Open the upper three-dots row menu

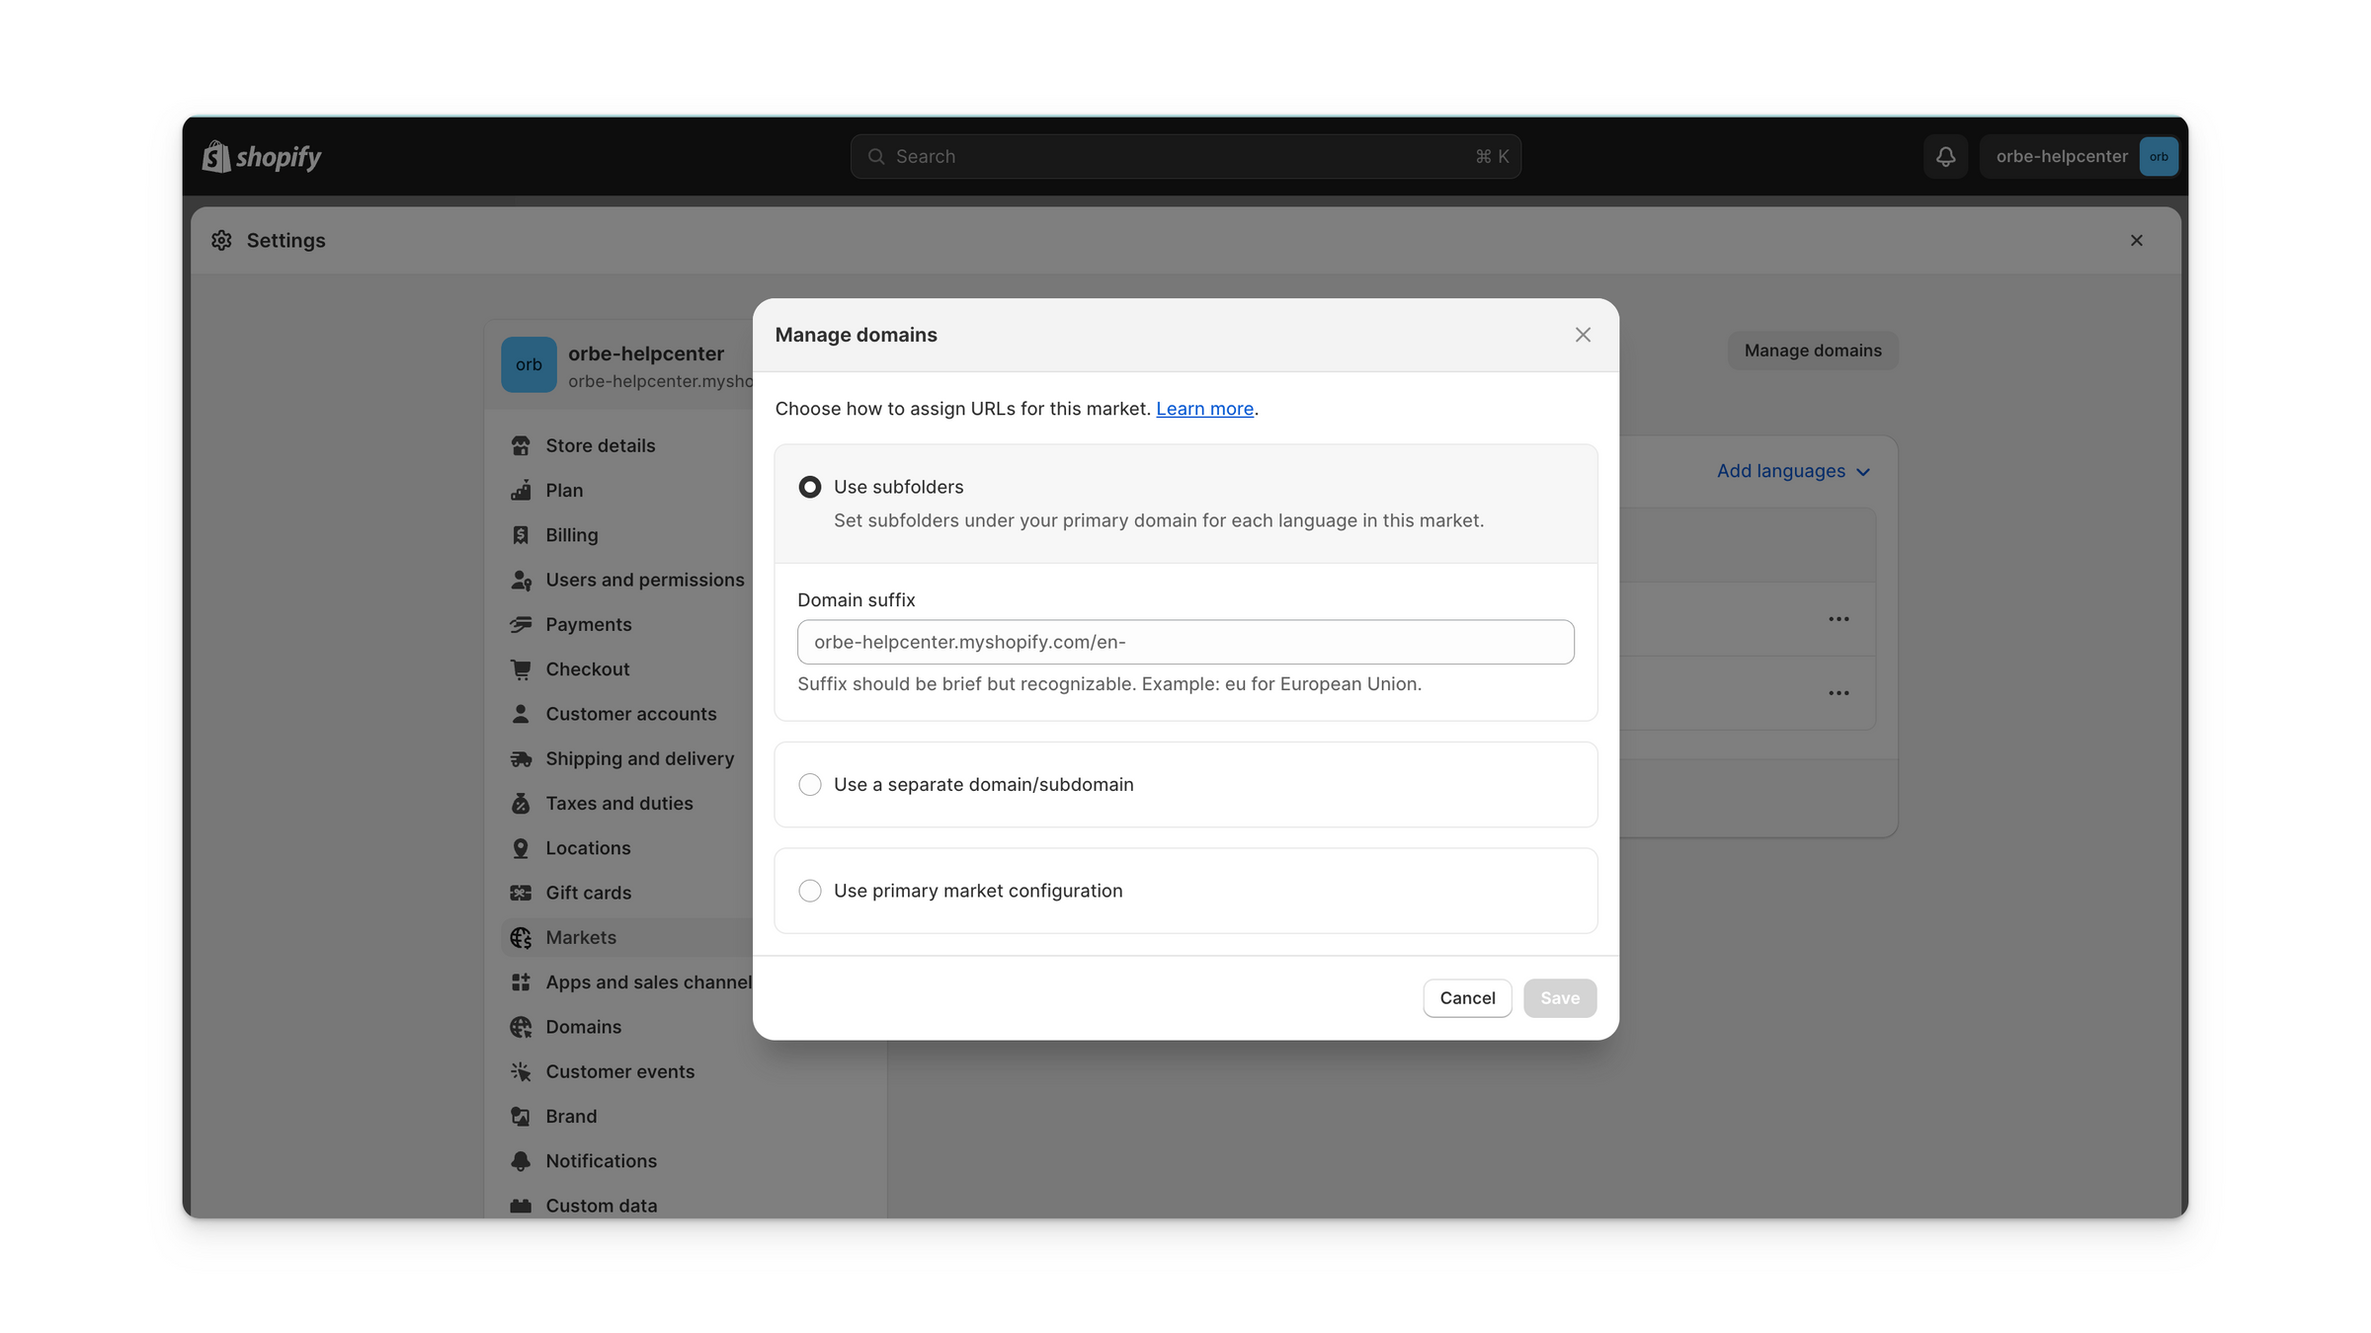tap(1839, 619)
